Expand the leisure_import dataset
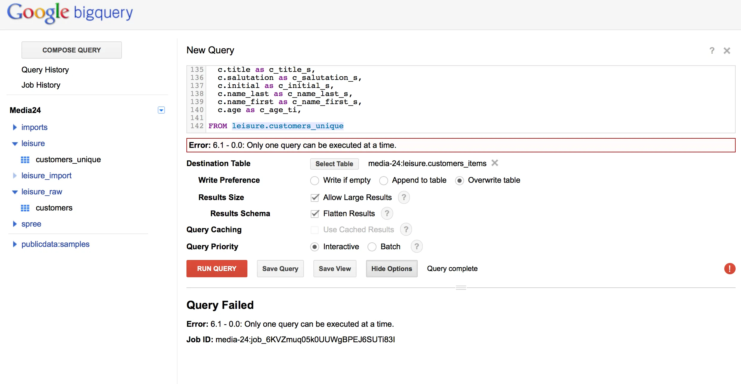The width and height of the screenshot is (741, 384). [15, 176]
